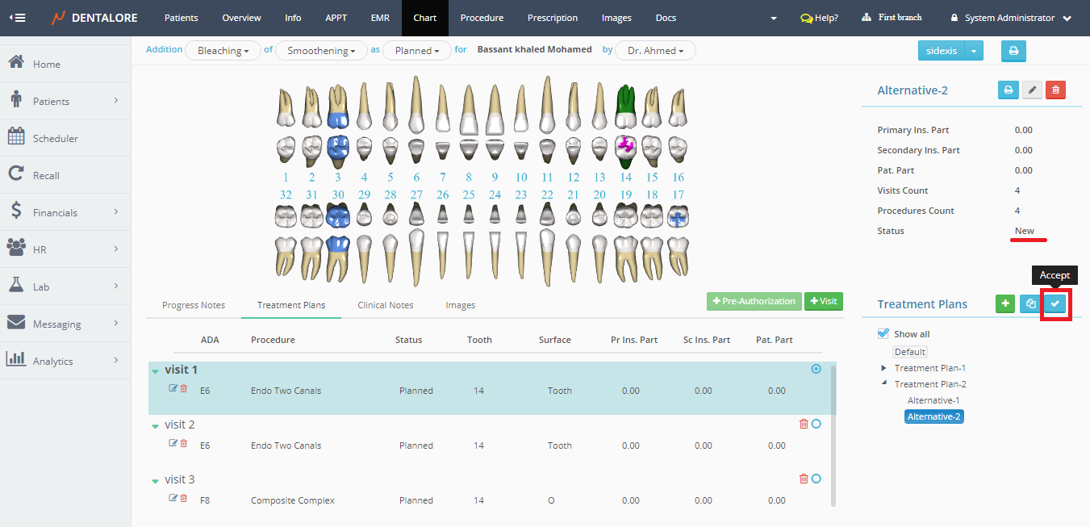Delete Alternative-2 using the red trash icon
The width and height of the screenshot is (1090, 527).
[1055, 90]
